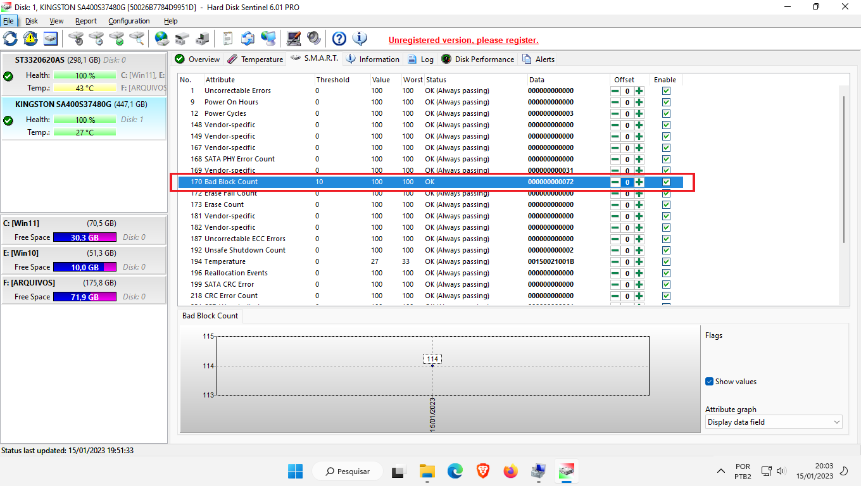This screenshot has height=488, width=861.
Task: Uncheck Enable for Uncorrectable Errors row
Action: coord(666,91)
